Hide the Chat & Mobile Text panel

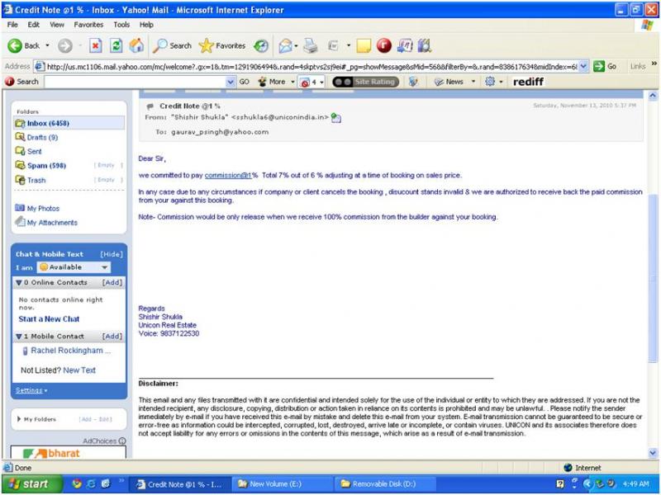(x=112, y=254)
